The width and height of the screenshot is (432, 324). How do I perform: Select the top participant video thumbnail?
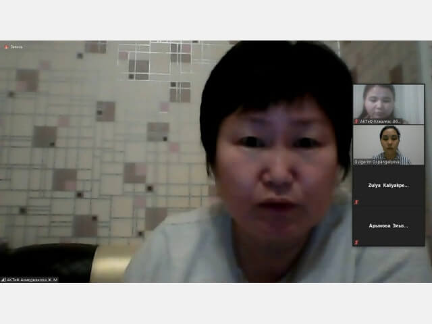pyautogui.click(x=389, y=104)
